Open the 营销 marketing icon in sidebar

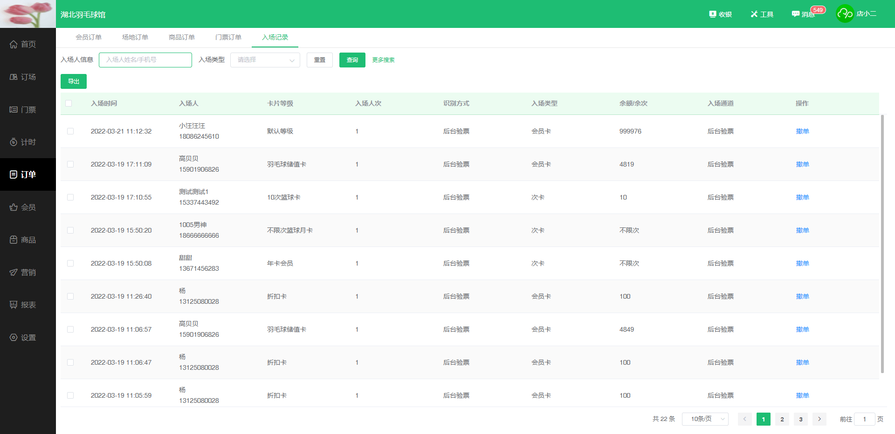(x=14, y=273)
